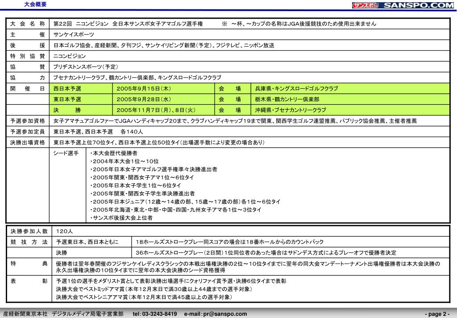Click the メダリスト賞 award line
The height and width of the screenshot is (318, 457).
click(x=171, y=281)
